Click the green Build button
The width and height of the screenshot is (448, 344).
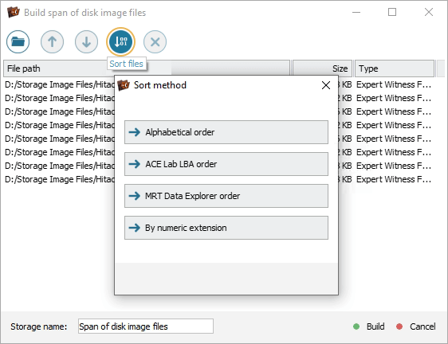[369, 326]
